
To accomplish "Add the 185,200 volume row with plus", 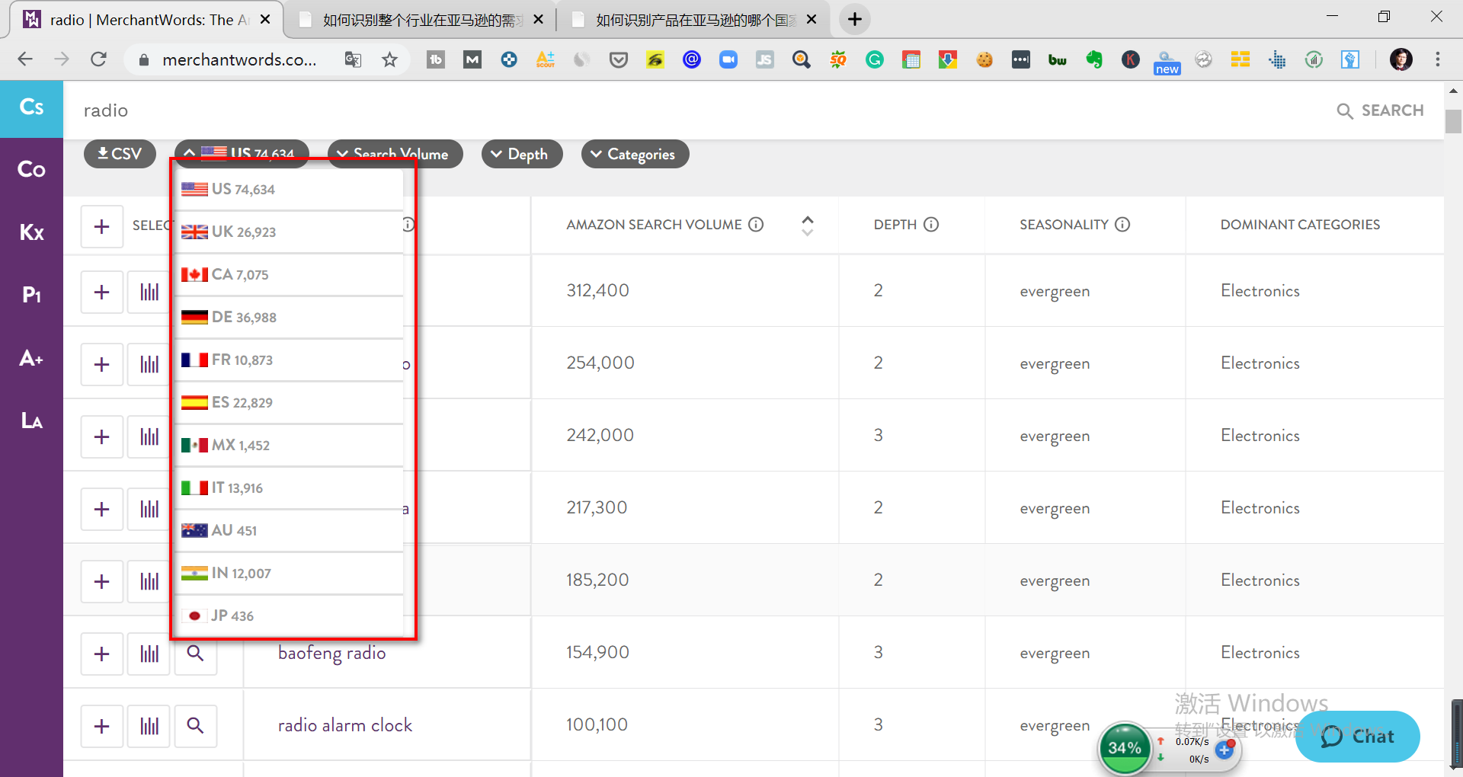I will pyautogui.click(x=102, y=581).
